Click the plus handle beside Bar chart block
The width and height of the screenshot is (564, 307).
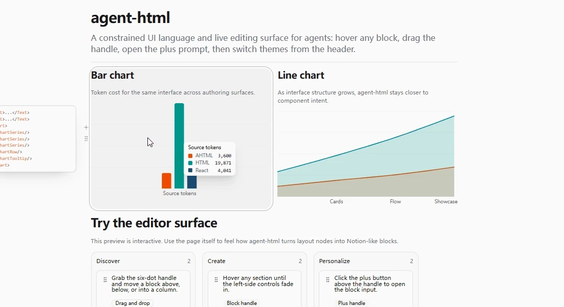pos(86,127)
